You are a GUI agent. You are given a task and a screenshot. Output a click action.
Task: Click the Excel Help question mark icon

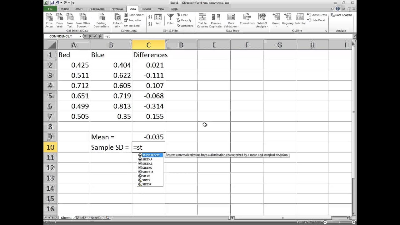(337, 9)
